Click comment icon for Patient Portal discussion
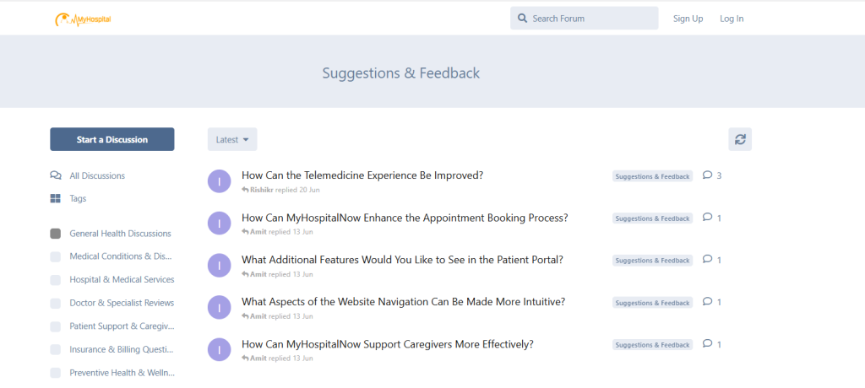The height and width of the screenshot is (388, 865). [708, 260]
